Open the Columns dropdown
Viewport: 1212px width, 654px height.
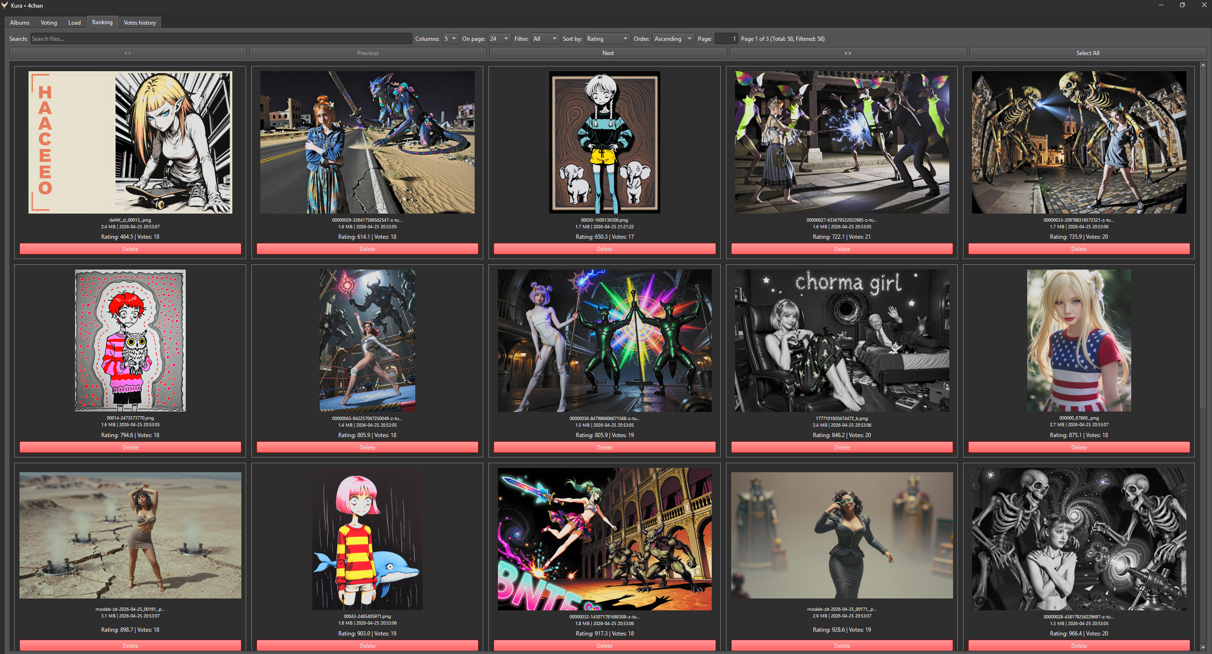click(450, 39)
